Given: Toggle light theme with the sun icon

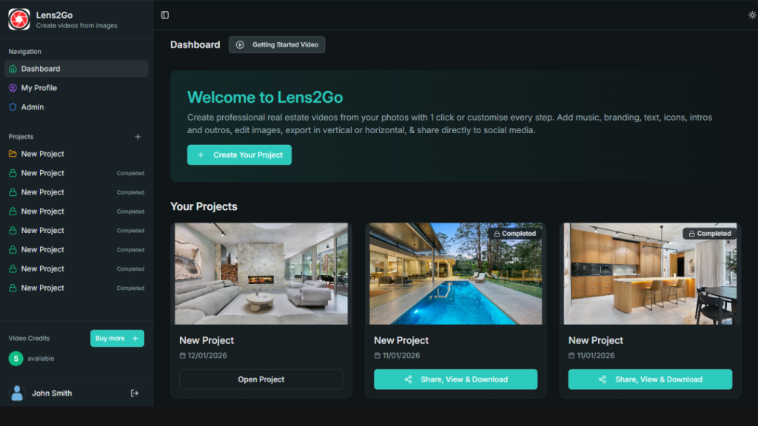Looking at the screenshot, I should click(752, 15).
